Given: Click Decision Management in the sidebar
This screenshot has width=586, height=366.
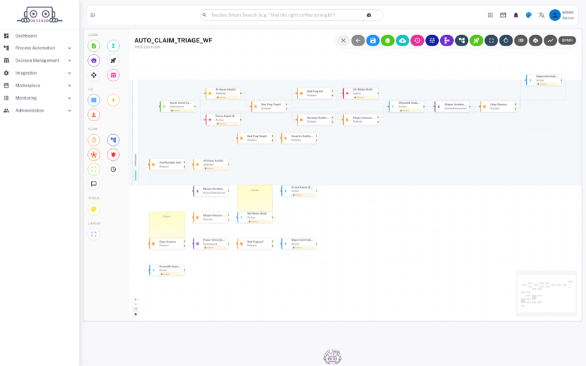Looking at the screenshot, I should tap(37, 61).
